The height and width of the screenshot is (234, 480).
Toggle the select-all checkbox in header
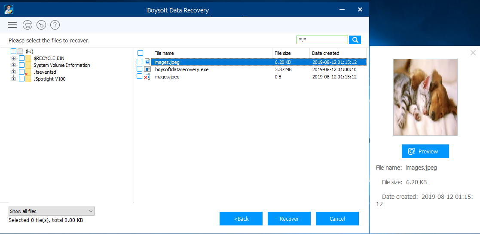pyautogui.click(x=141, y=53)
